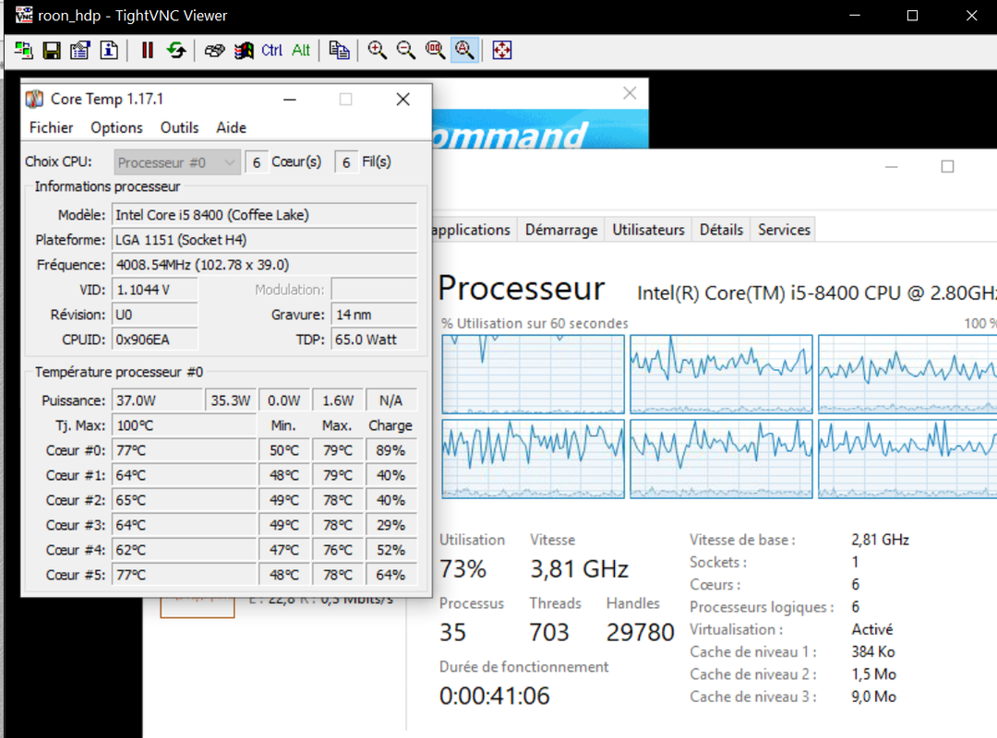The image size is (997, 738).
Task: Click the Tj. Max value 100°C
Action: [x=185, y=425]
